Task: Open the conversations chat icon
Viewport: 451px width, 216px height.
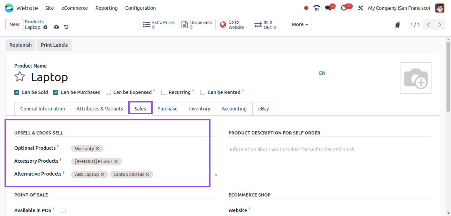Action: (328, 8)
